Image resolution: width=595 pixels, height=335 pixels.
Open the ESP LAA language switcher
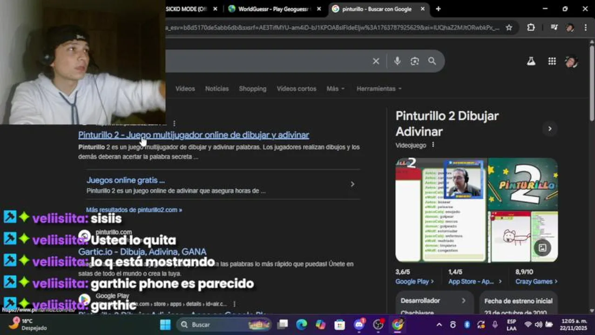(x=511, y=324)
